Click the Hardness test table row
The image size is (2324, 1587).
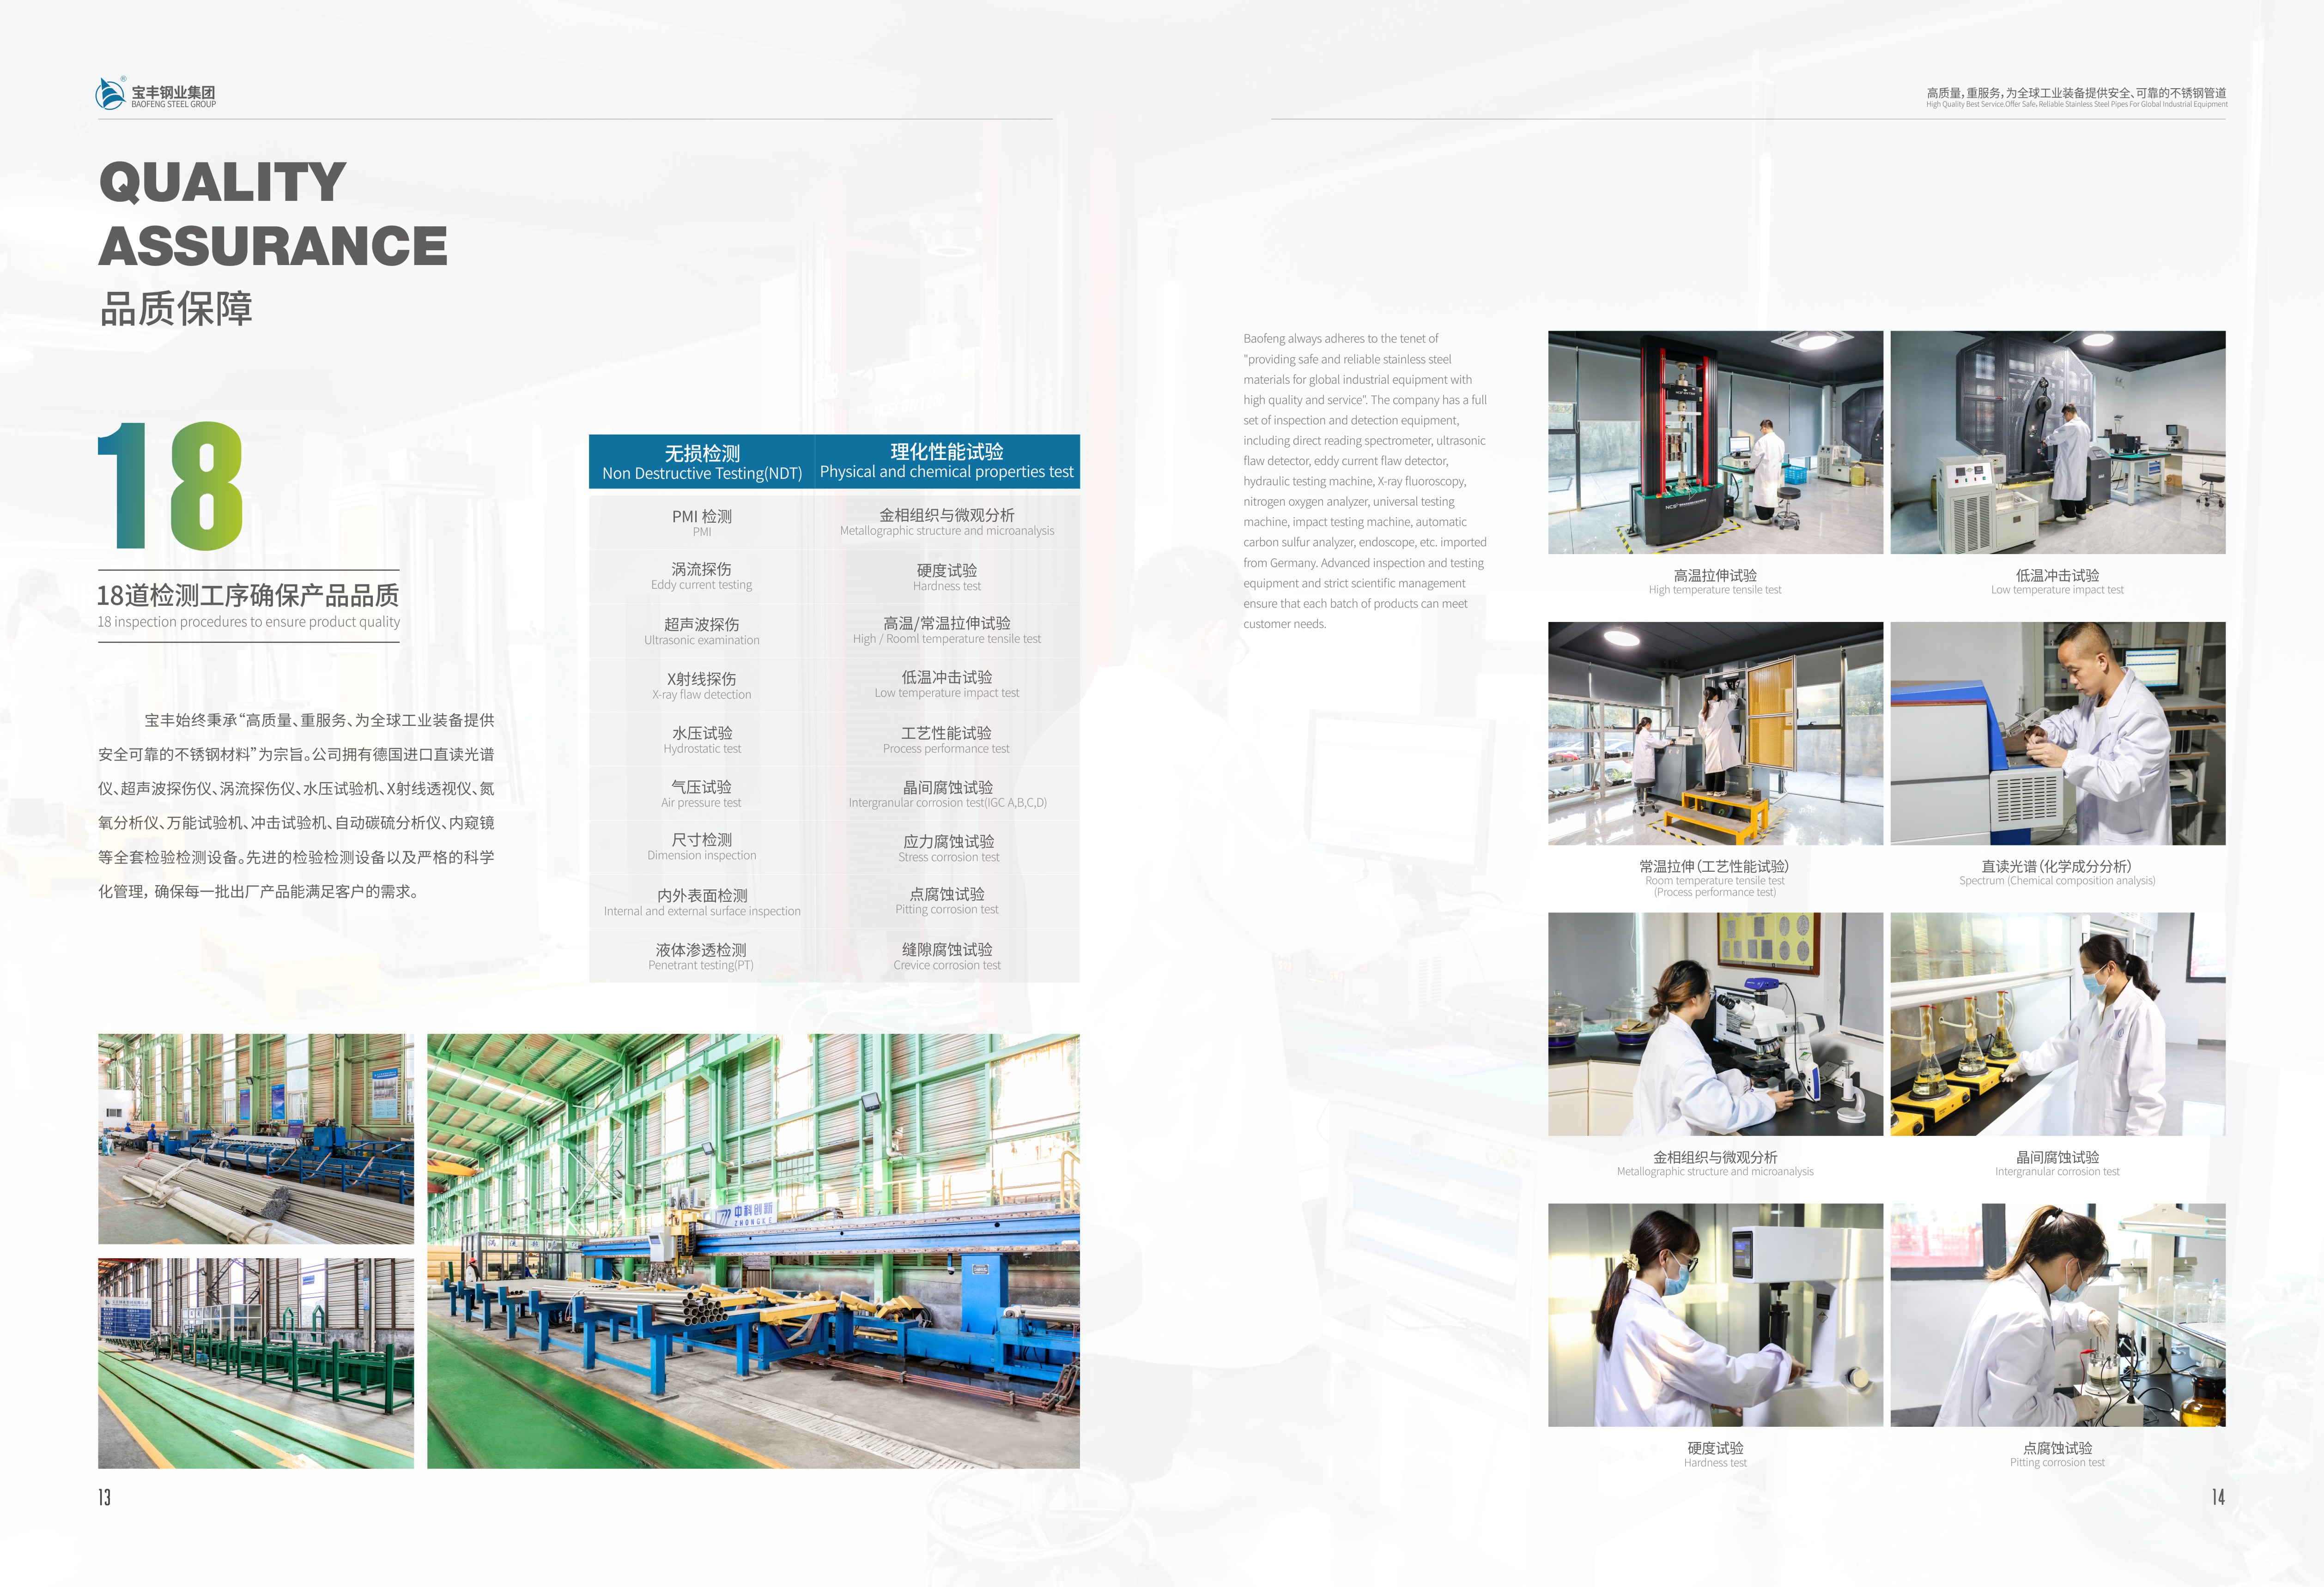tap(946, 577)
